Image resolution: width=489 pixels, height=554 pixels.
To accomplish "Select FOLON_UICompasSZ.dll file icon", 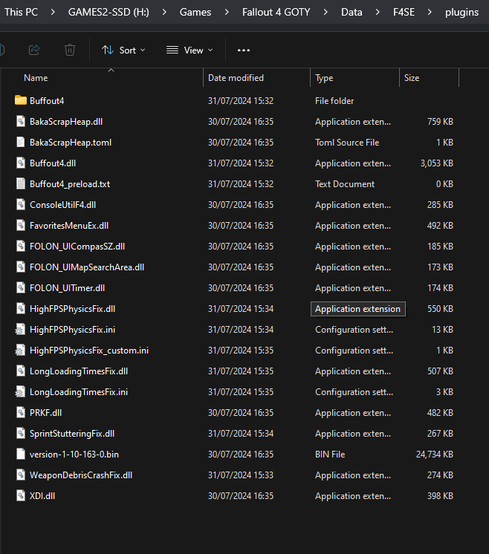I will pyautogui.click(x=21, y=247).
